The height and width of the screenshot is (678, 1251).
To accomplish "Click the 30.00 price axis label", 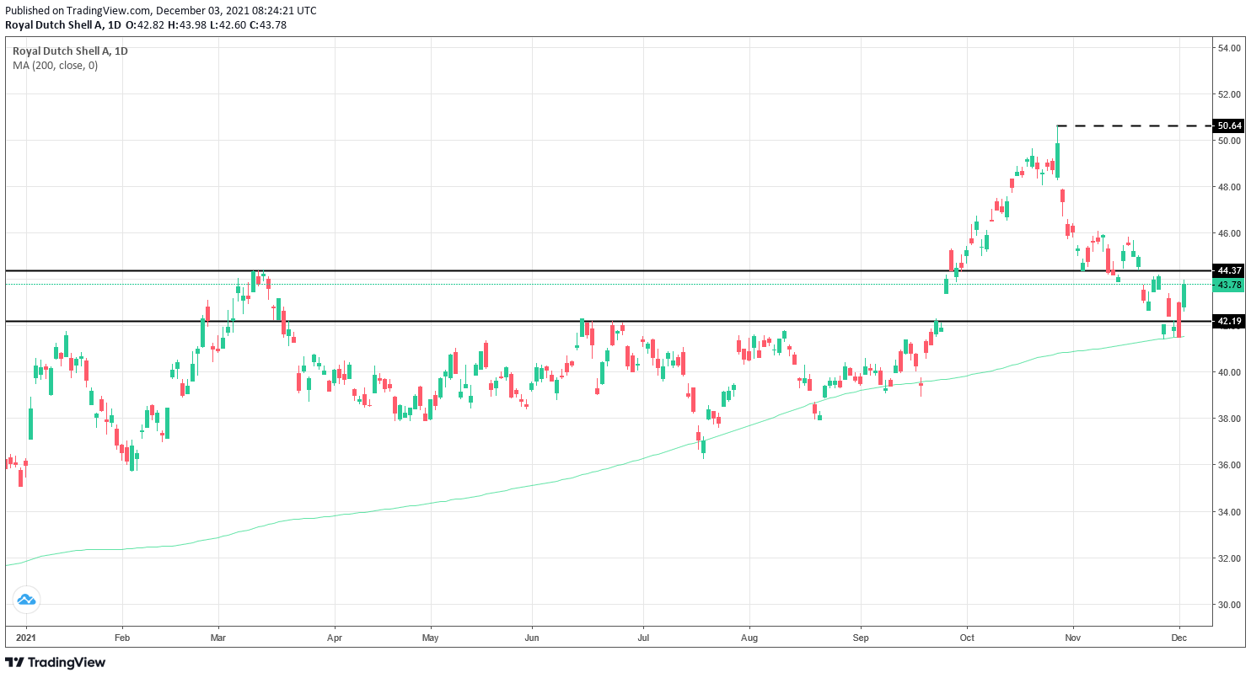I will tap(1230, 605).
